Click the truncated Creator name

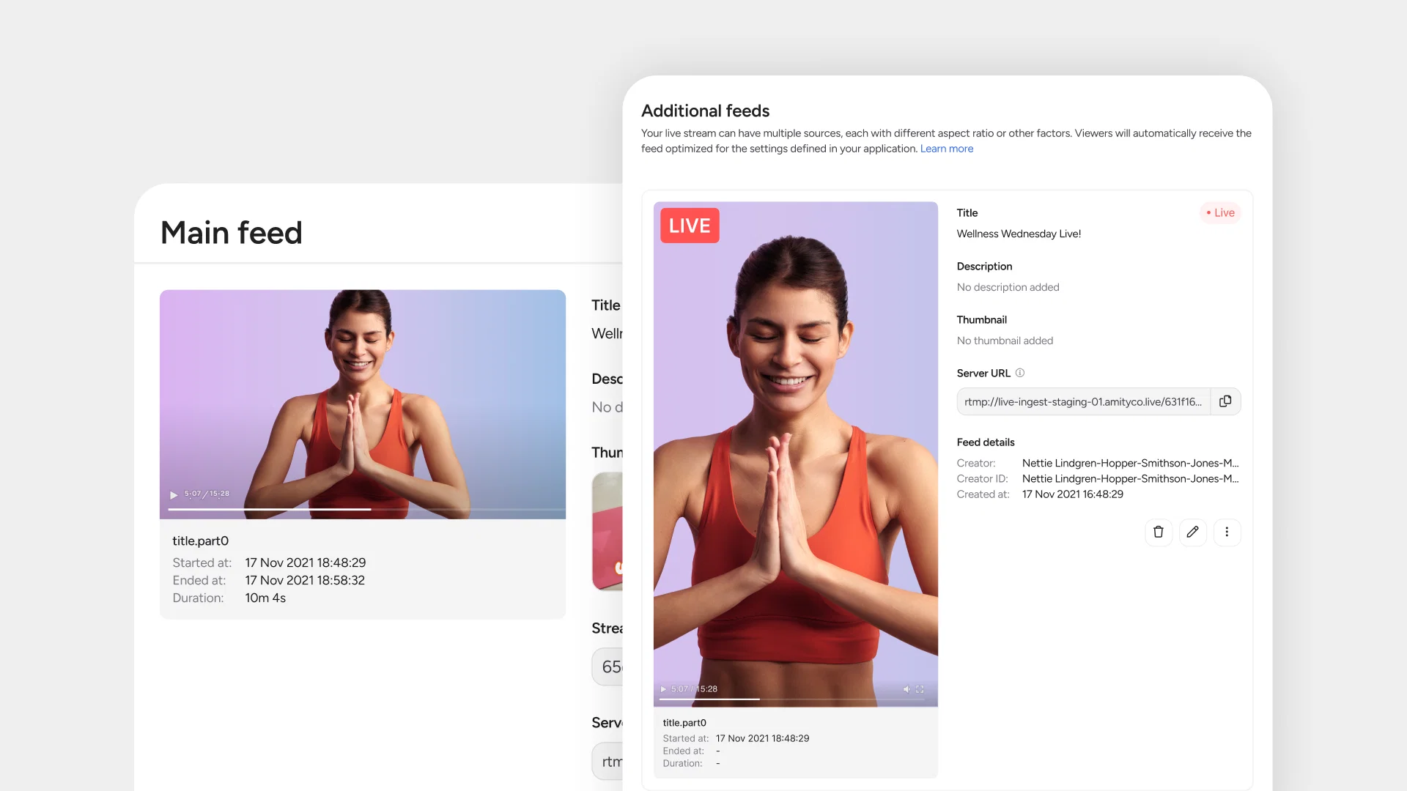click(1129, 463)
